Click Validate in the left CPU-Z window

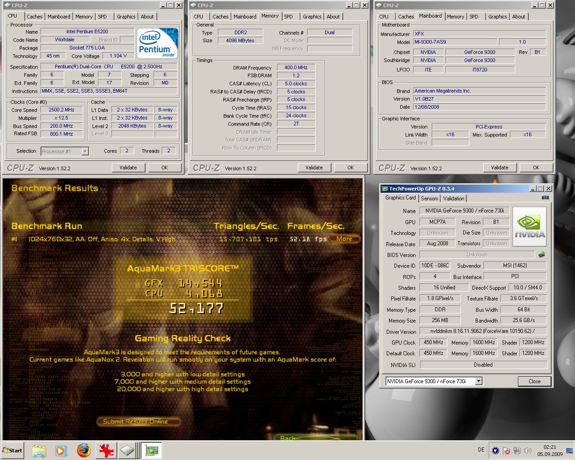coord(128,168)
